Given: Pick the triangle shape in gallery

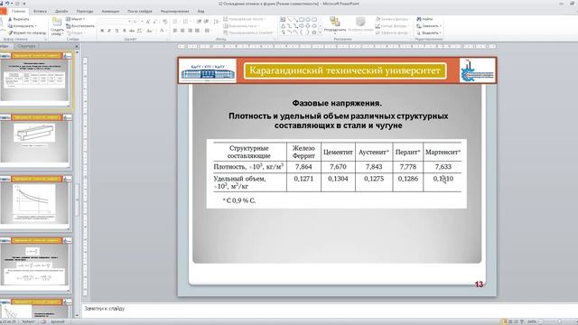Looking at the screenshot, I should pyautogui.click(x=283, y=26).
